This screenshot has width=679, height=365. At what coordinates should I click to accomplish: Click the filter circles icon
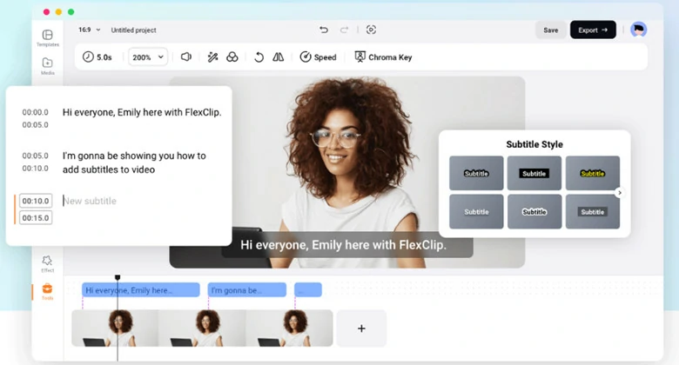[232, 57]
